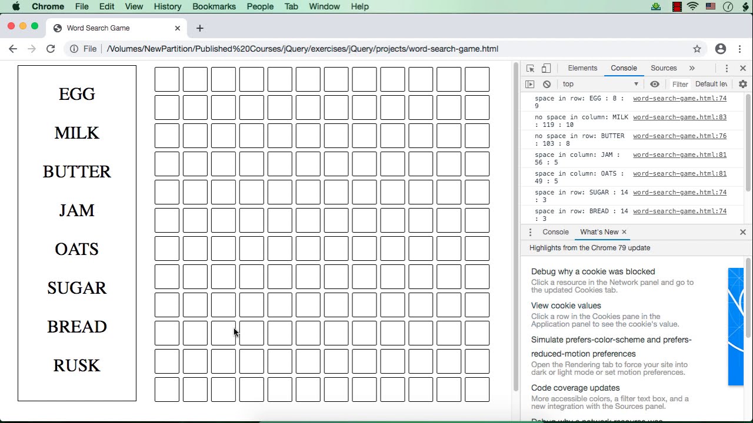Open DevTools customize three-dot menu
This screenshot has height=423, width=753.
point(727,68)
